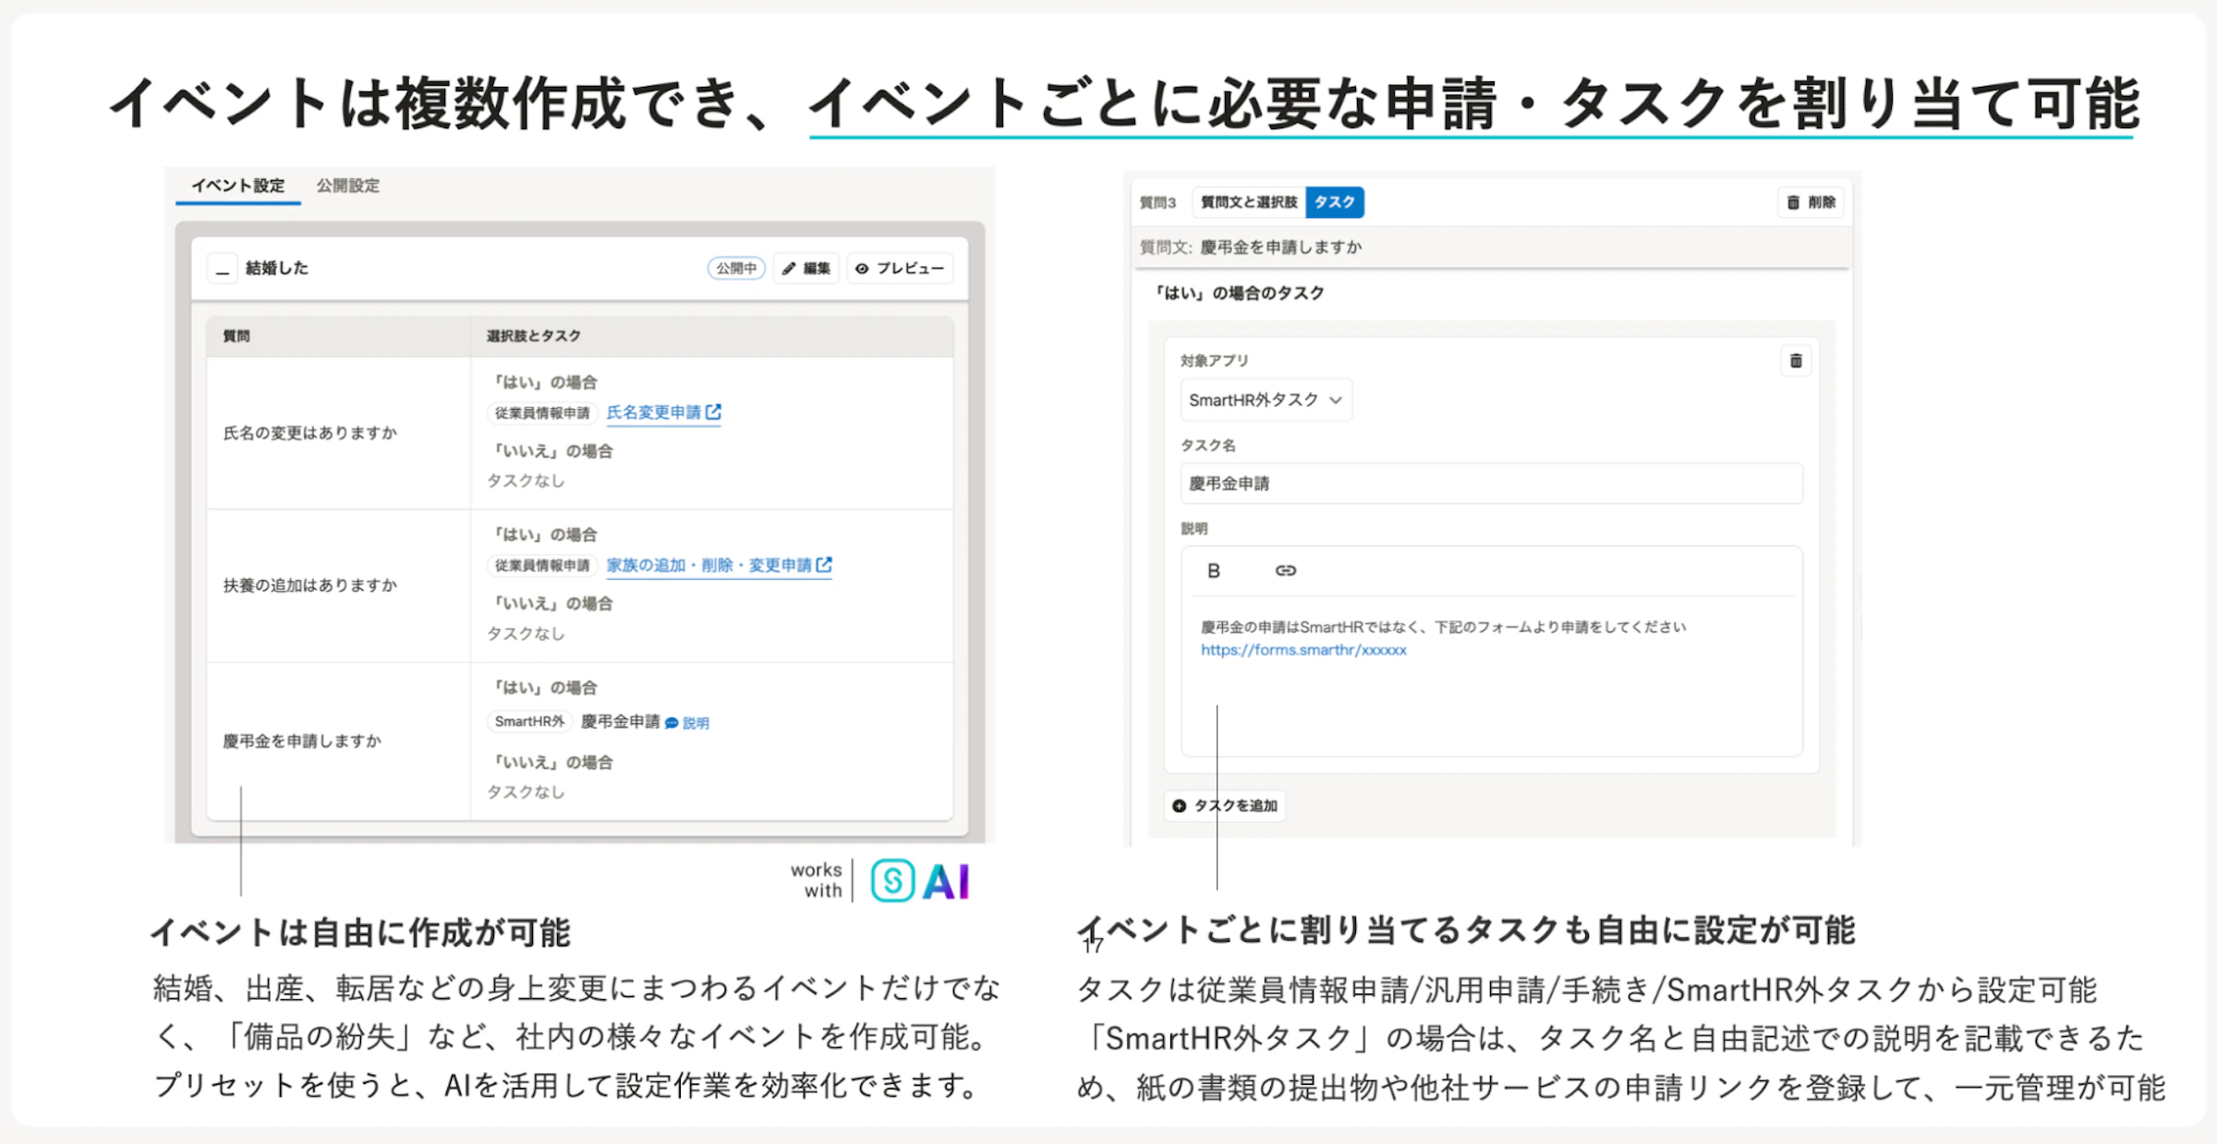Open the 氏名変更申請 link
Image resolution: width=2217 pixels, height=1144 pixels.
(x=656, y=413)
